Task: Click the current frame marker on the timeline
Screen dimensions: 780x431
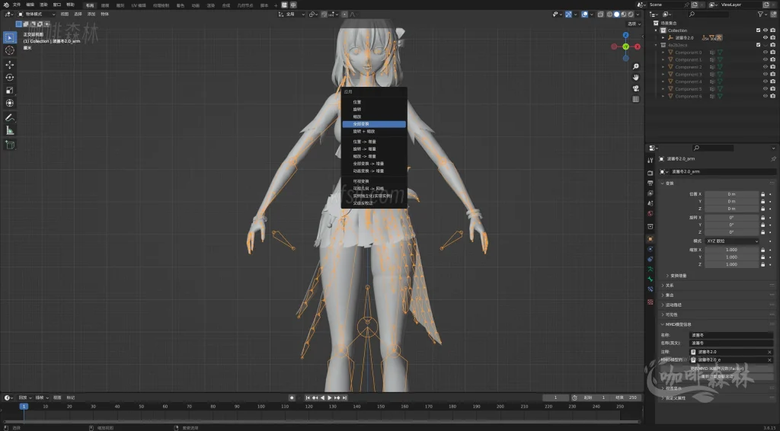Action: point(24,406)
